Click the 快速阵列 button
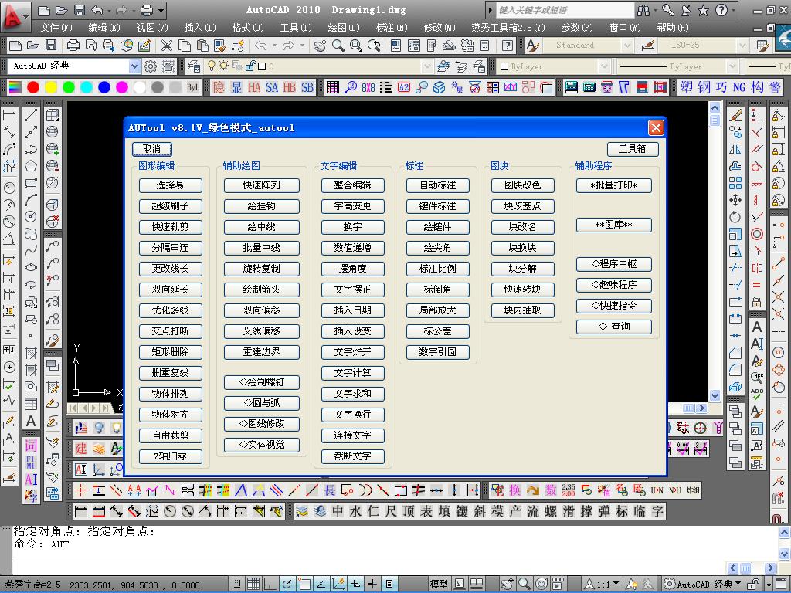This screenshot has width=791, height=593. (261, 185)
